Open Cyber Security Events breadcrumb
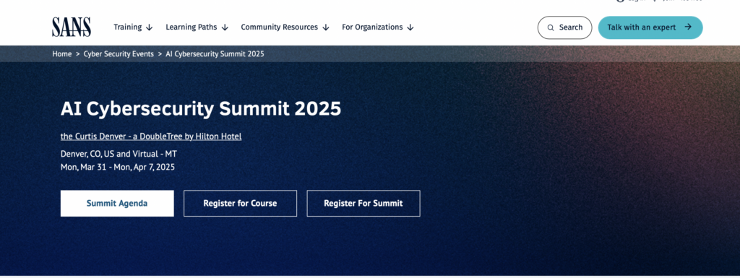This screenshot has height=278, width=740. [119, 53]
